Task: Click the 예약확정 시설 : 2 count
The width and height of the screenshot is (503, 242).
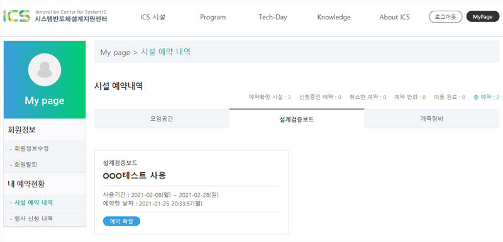Action: (270, 97)
